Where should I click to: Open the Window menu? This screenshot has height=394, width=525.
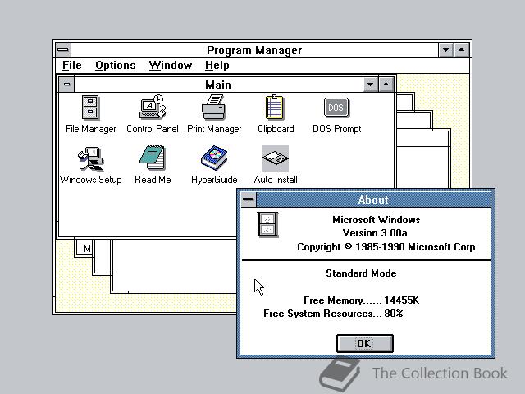click(171, 66)
